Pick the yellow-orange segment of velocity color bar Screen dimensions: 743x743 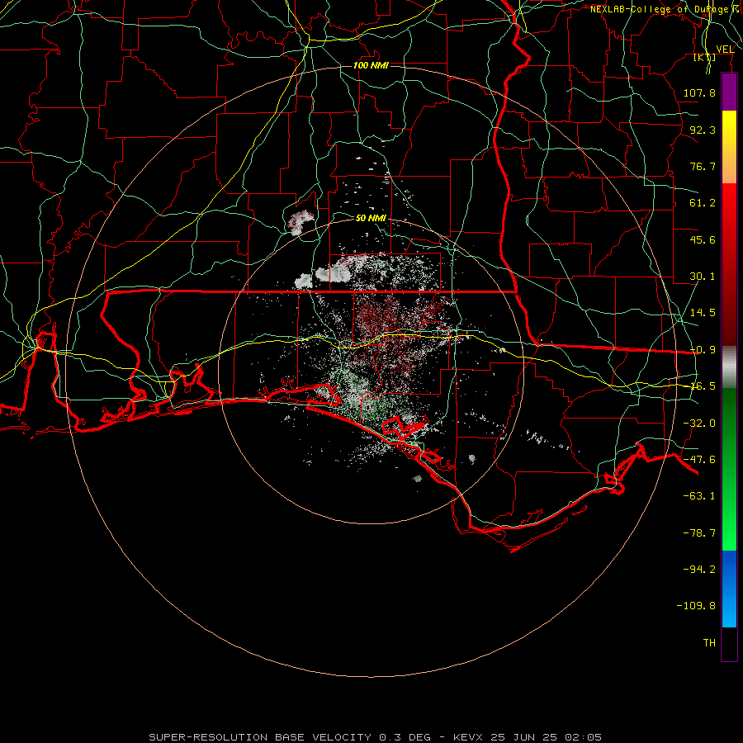tap(729, 147)
